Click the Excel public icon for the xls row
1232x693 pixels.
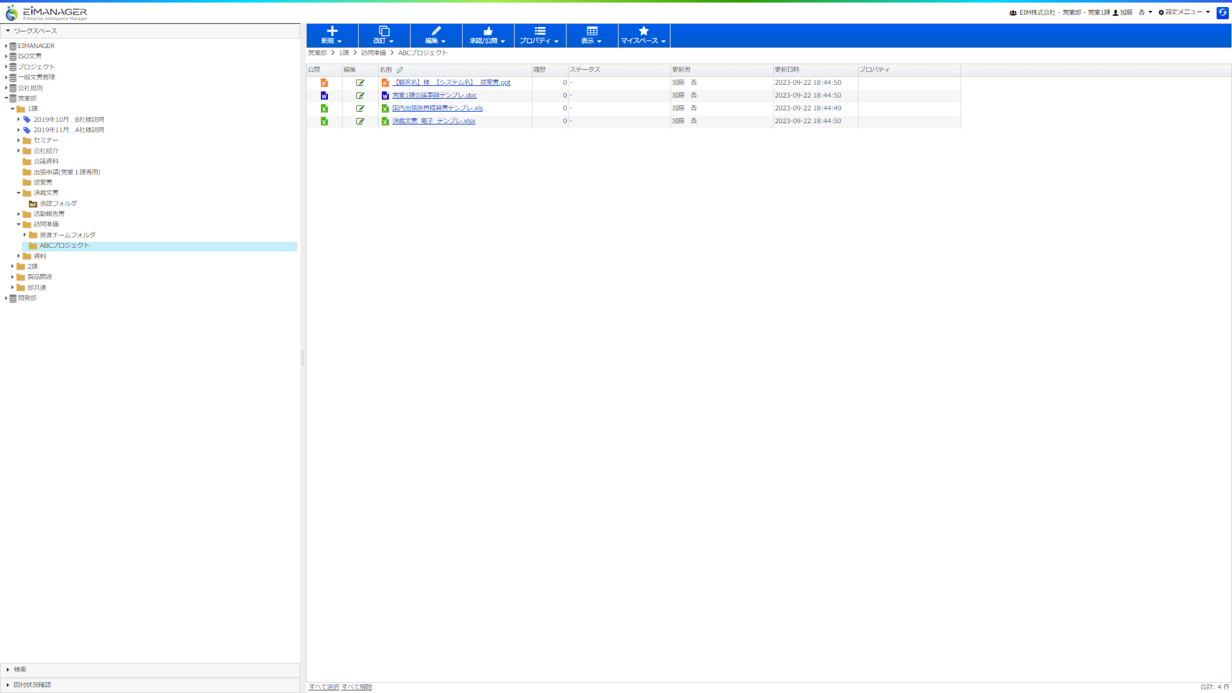(x=324, y=108)
